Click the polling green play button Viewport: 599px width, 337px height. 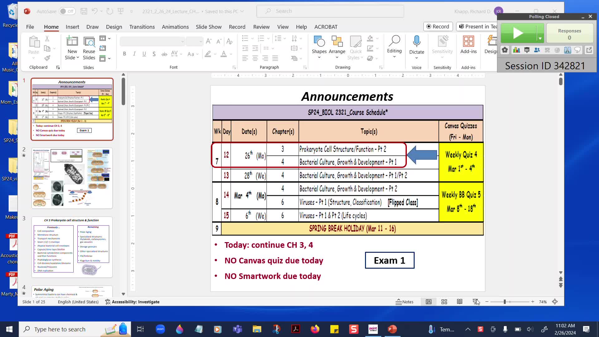(519, 33)
